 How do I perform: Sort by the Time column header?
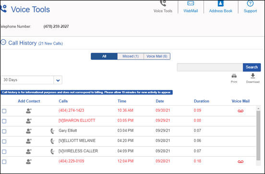(122, 101)
